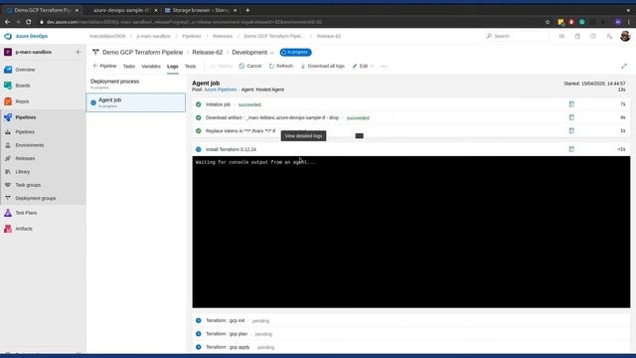Select the Agent job in deployment process

pos(136,102)
